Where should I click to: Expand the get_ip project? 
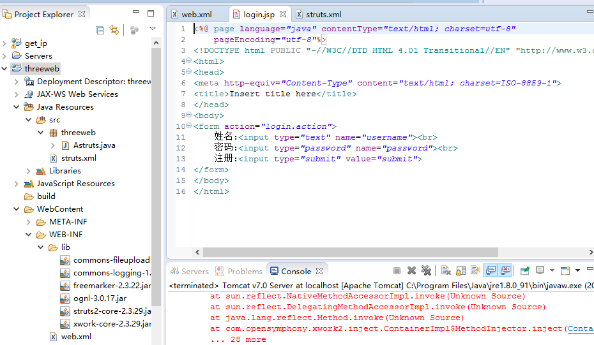coord(4,43)
